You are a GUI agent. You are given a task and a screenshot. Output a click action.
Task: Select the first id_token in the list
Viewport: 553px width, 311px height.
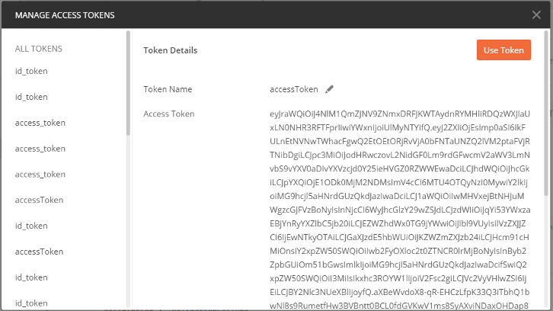pyautogui.click(x=31, y=71)
